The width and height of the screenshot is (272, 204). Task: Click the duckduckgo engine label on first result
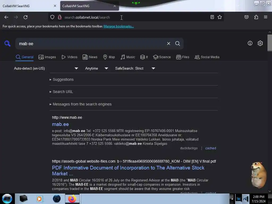point(189,148)
